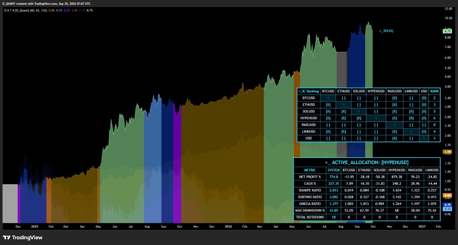The height and width of the screenshot is (245, 458).
Task: Click the system total rotations value 18
Action: [x=334, y=217]
